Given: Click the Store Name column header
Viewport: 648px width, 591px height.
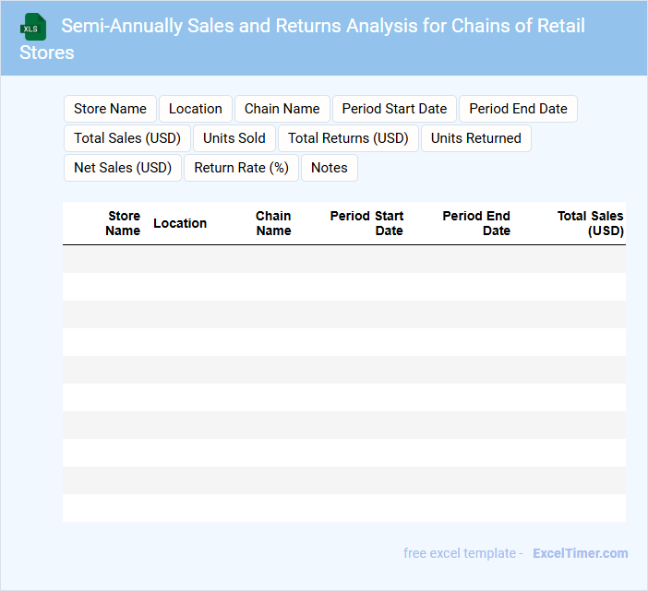Looking at the screenshot, I should [123, 223].
